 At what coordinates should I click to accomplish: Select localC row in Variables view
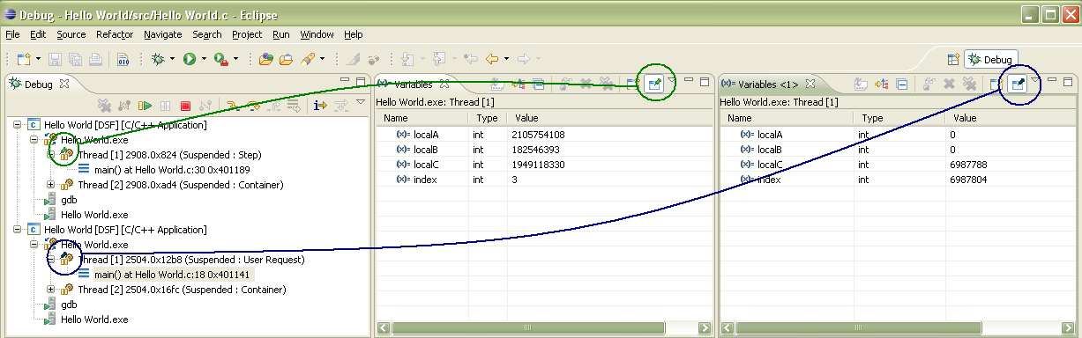pyautogui.click(x=544, y=165)
